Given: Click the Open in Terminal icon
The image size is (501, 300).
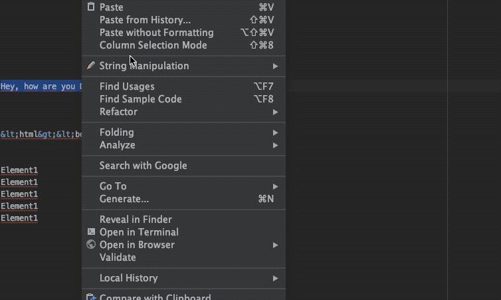Looking at the screenshot, I should (91, 232).
